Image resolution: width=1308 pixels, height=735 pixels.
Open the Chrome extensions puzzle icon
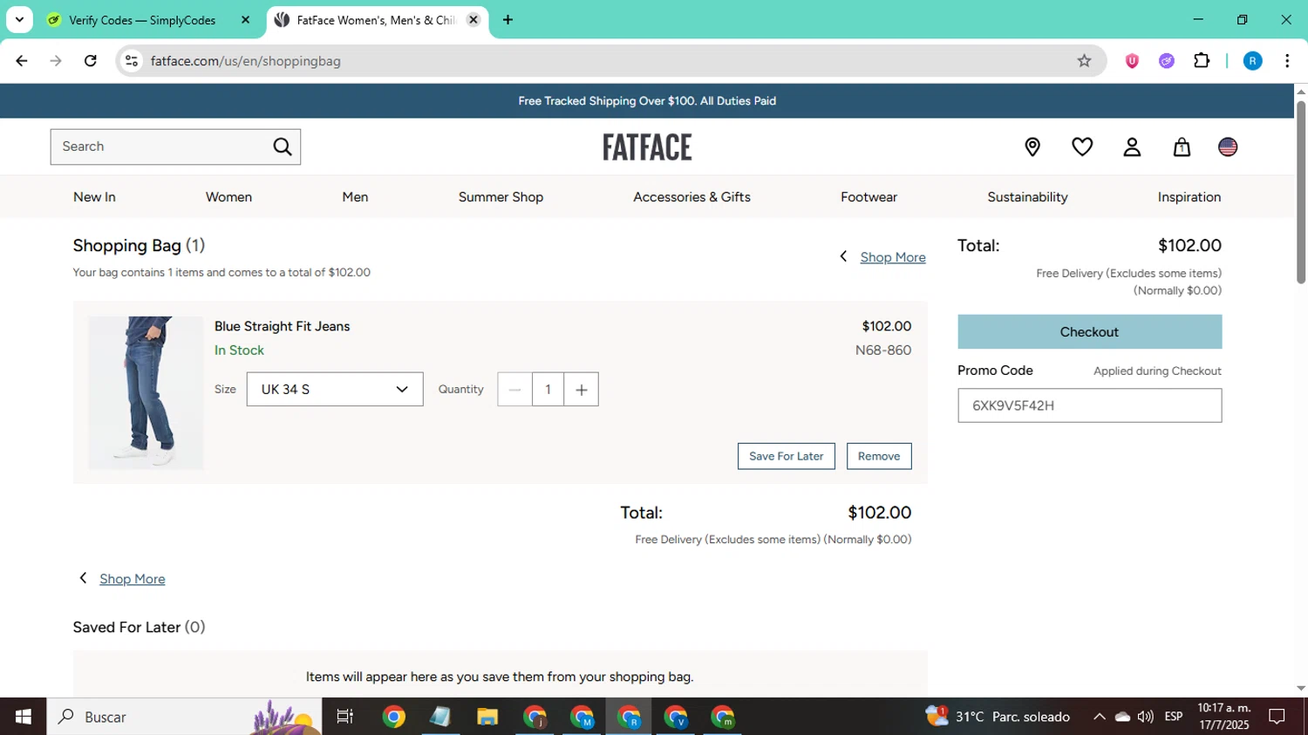[1202, 60]
